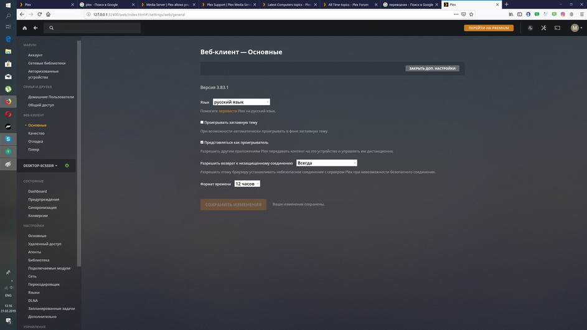Viewport: 587px width, 330px height.
Task: Open 'Запланированные задачи' in the sidebar
Action: (51, 309)
